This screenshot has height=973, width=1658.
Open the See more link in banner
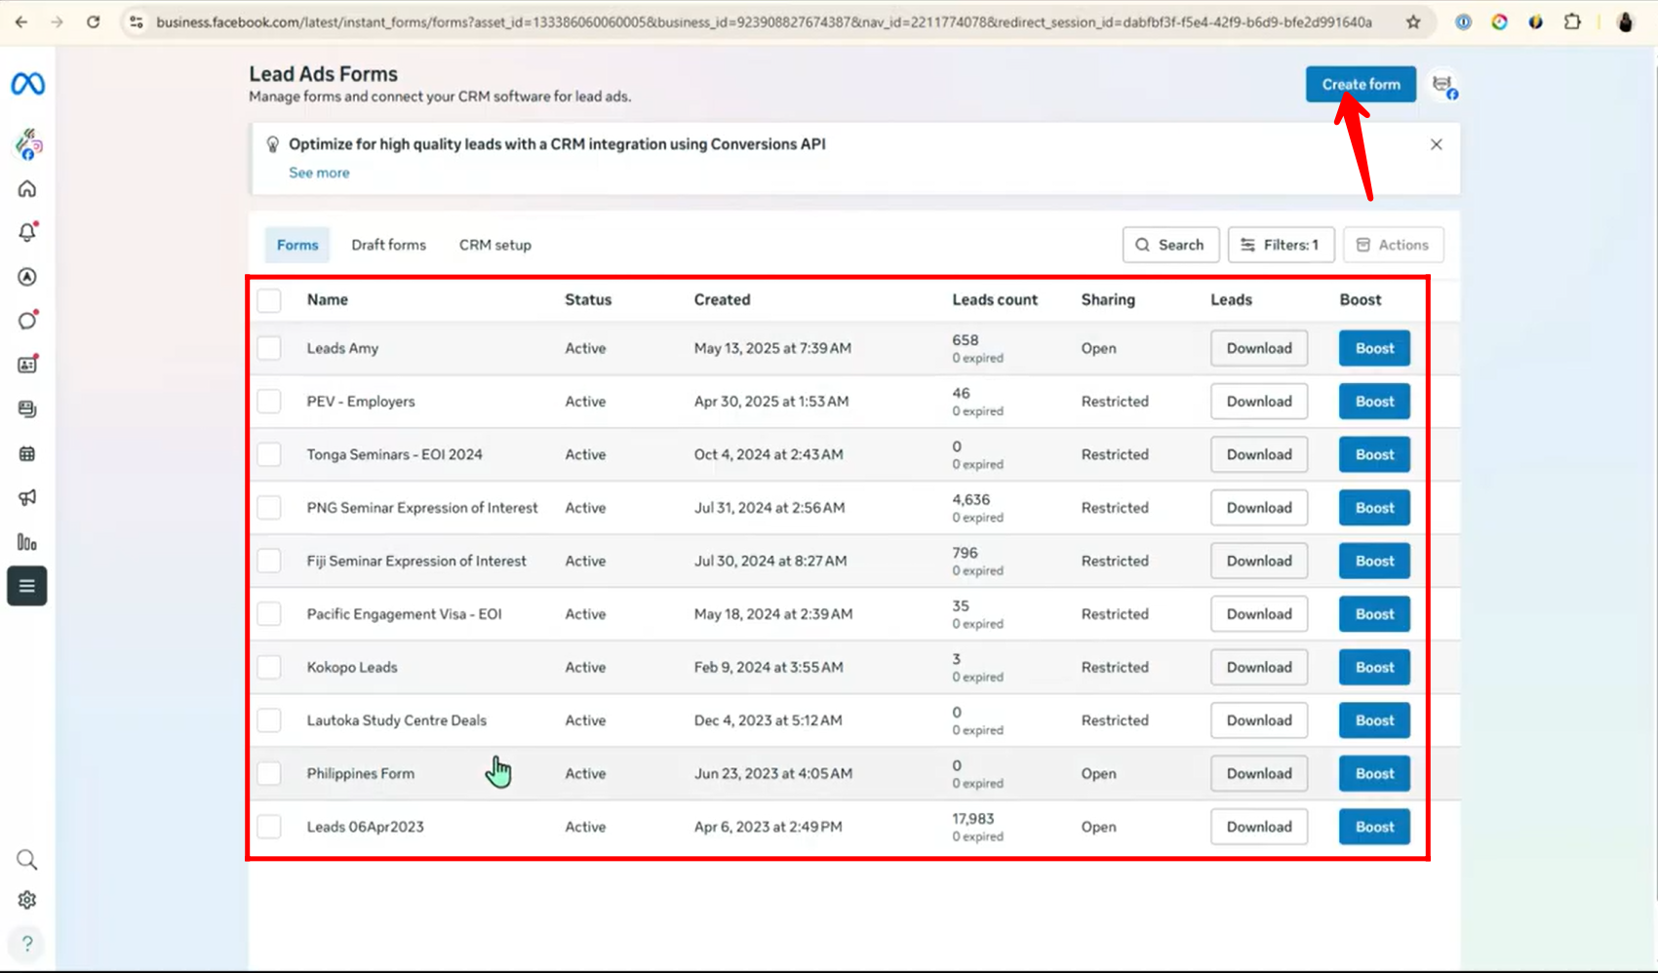pos(319,173)
